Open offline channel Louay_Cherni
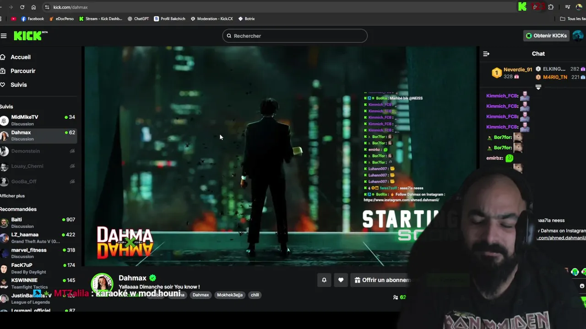586x329 pixels. point(38,166)
